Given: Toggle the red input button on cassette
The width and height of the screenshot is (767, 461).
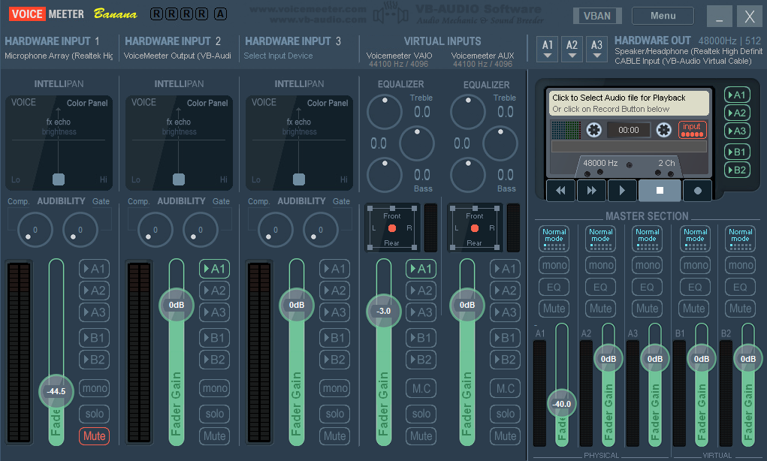Looking at the screenshot, I should tap(692, 130).
